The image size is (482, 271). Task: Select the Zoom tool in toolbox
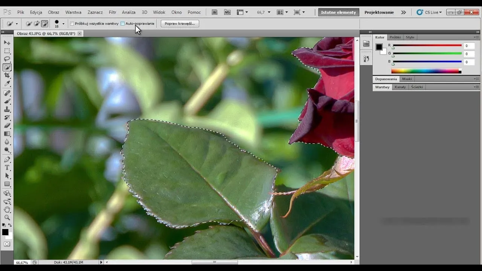pyautogui.click(x=7, y=218)
